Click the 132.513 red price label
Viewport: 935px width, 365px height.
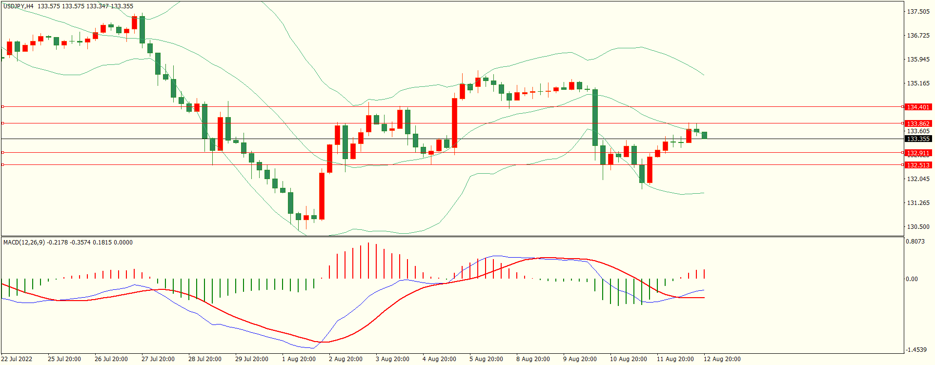point(918,165)
